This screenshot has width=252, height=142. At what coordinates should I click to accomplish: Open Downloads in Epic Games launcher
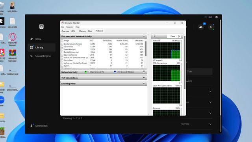pyautogui.click(x=39, y=126)
